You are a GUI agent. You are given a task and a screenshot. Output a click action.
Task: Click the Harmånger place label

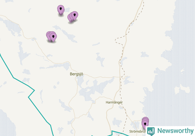114,102
